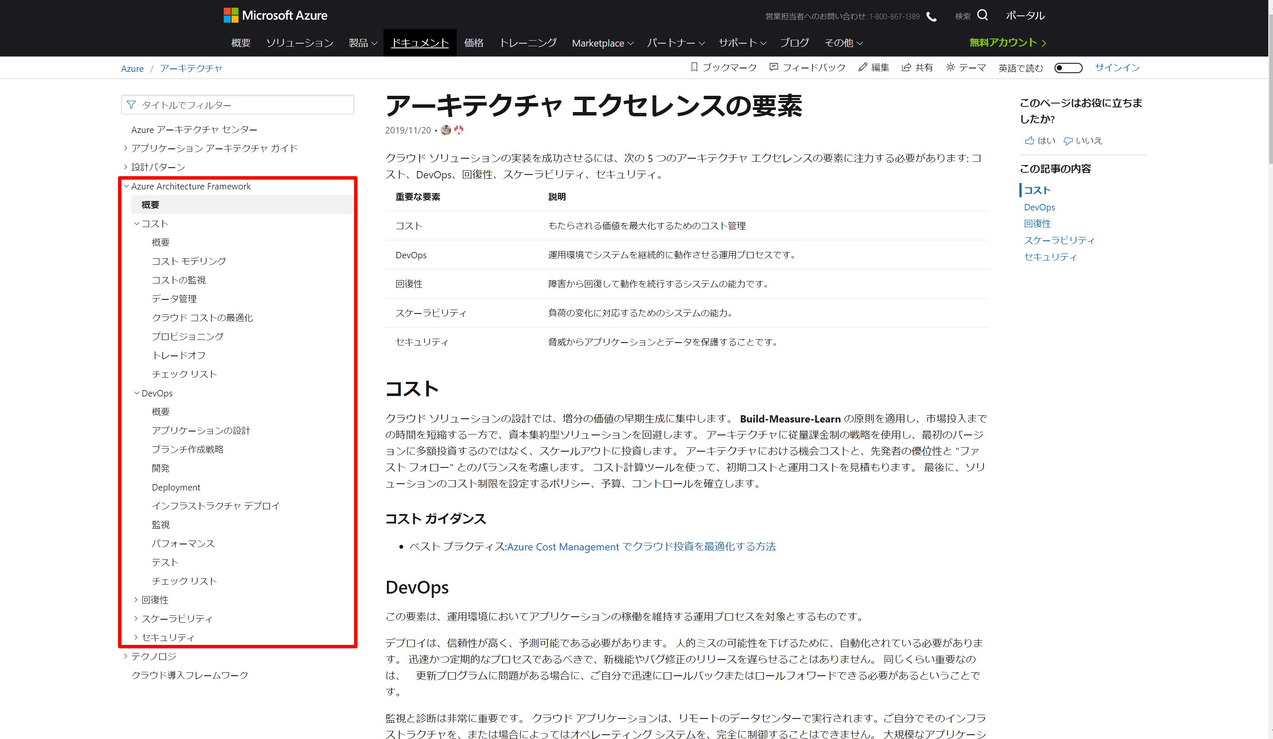Select the ドキュメント nav tab
Screen dimensions: 1273x739
pyautogui.click(x=419, y=43)
